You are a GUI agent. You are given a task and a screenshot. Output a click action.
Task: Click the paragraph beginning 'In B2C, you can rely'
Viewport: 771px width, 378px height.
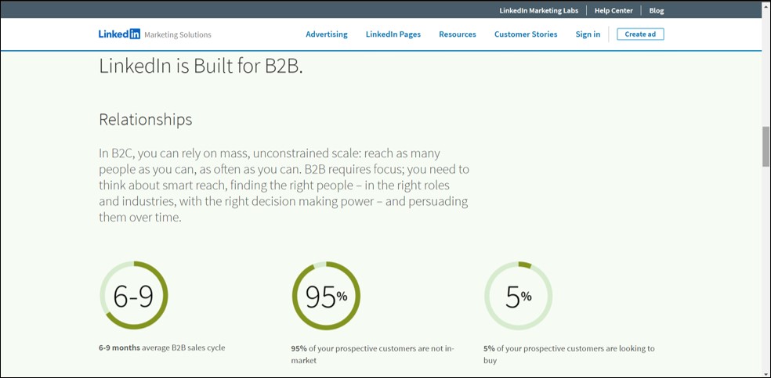(284, 185)
